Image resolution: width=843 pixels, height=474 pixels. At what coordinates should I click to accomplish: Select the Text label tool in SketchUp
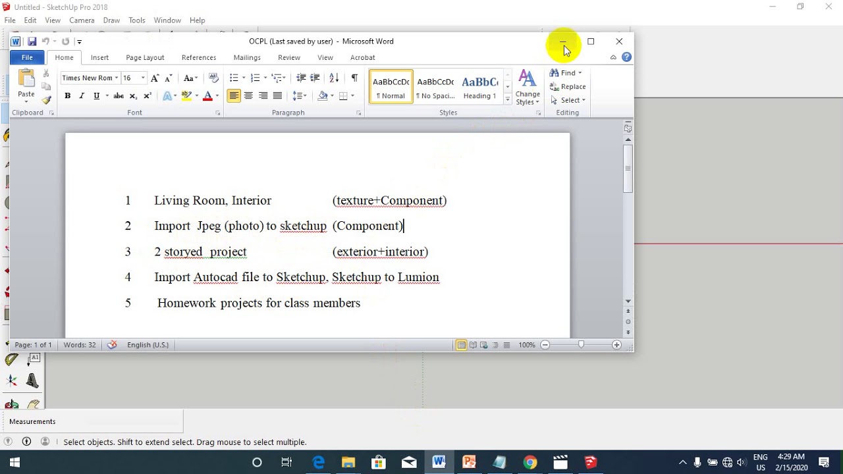[x=34, y=359]
